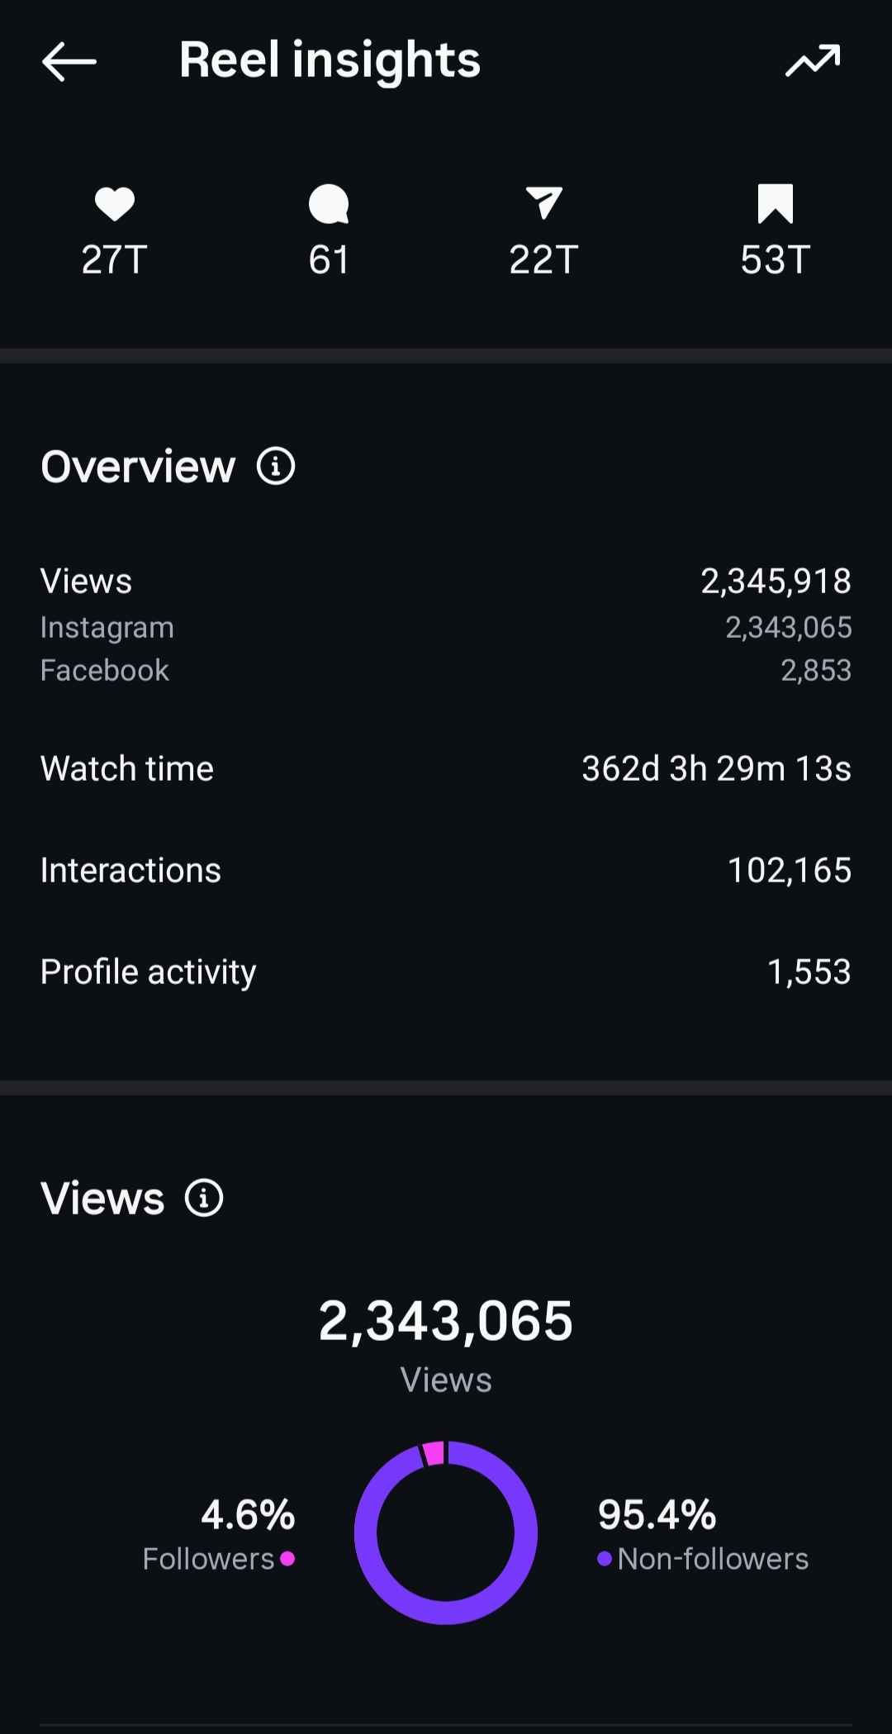The image size is (892, 1734).
Task: Select the 53T saves count
Action: [776, 259]
